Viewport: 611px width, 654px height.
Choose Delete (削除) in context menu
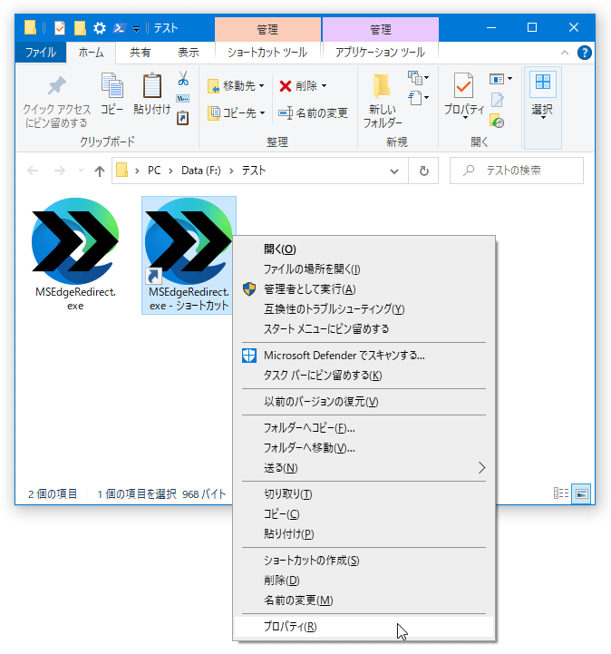pos(364,581)
